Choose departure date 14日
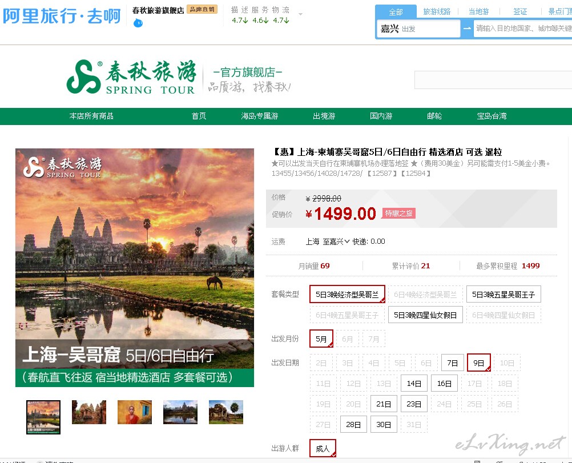 click(x=414, y=384)
